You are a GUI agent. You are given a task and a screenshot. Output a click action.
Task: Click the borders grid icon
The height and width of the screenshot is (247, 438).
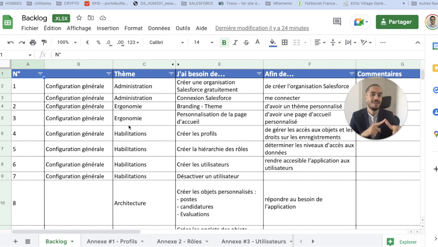[284, 42]
